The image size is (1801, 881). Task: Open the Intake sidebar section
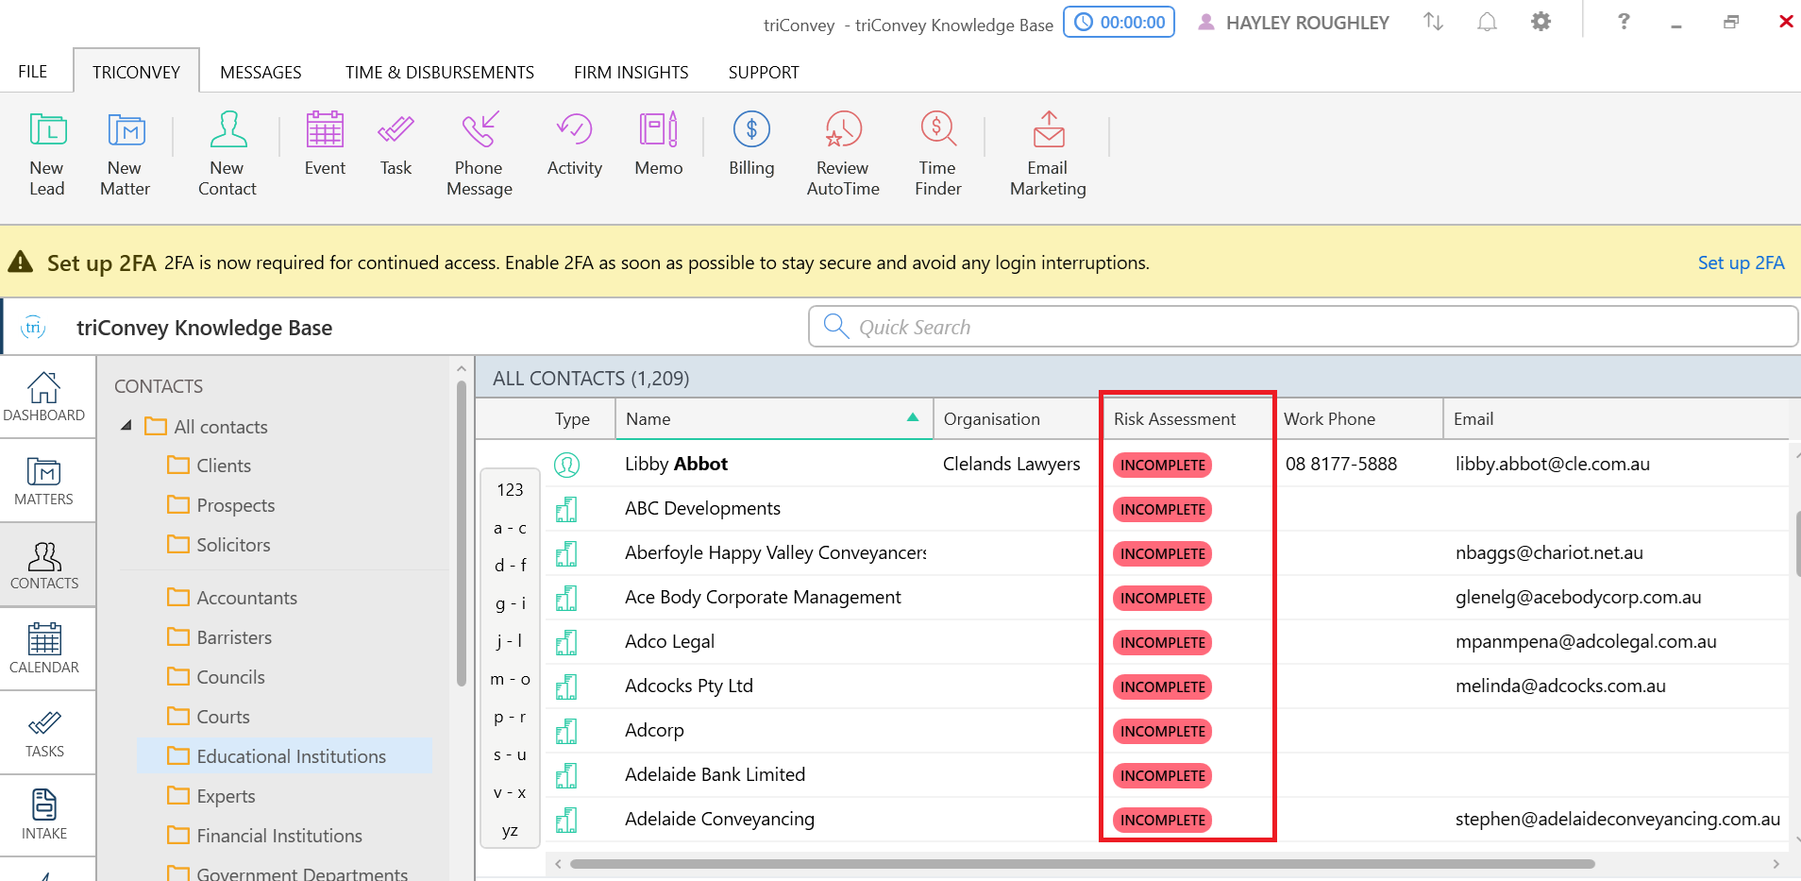coord(44,814)
